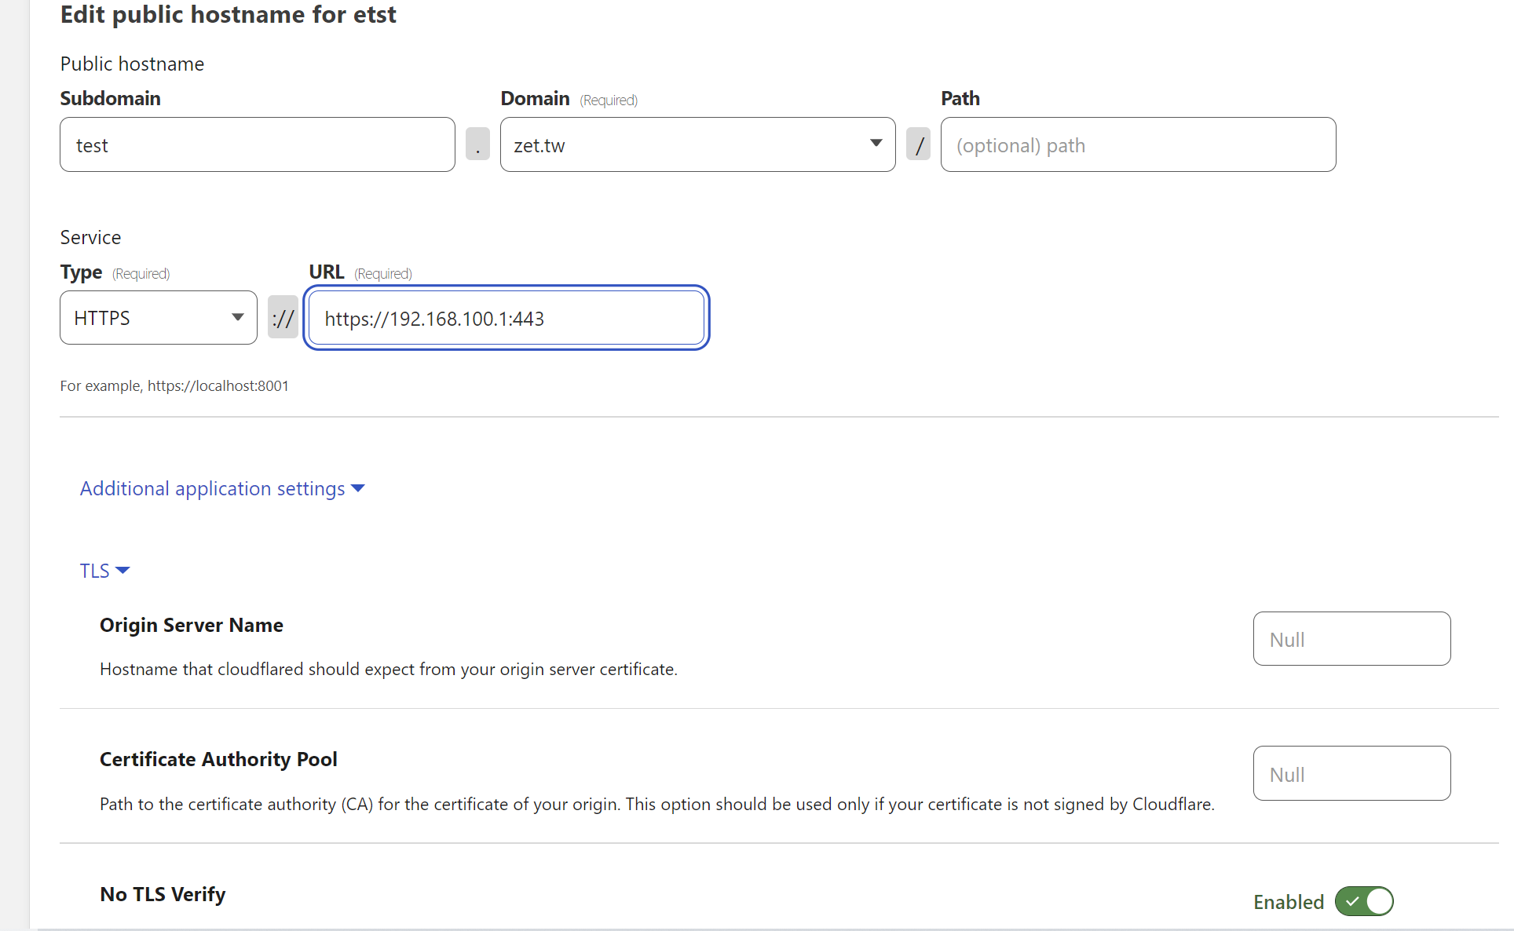Viewport: 1514px width, 931px height.
Task: Click the Certificate Authority Pool input
Action: [x=1351, y=774]
